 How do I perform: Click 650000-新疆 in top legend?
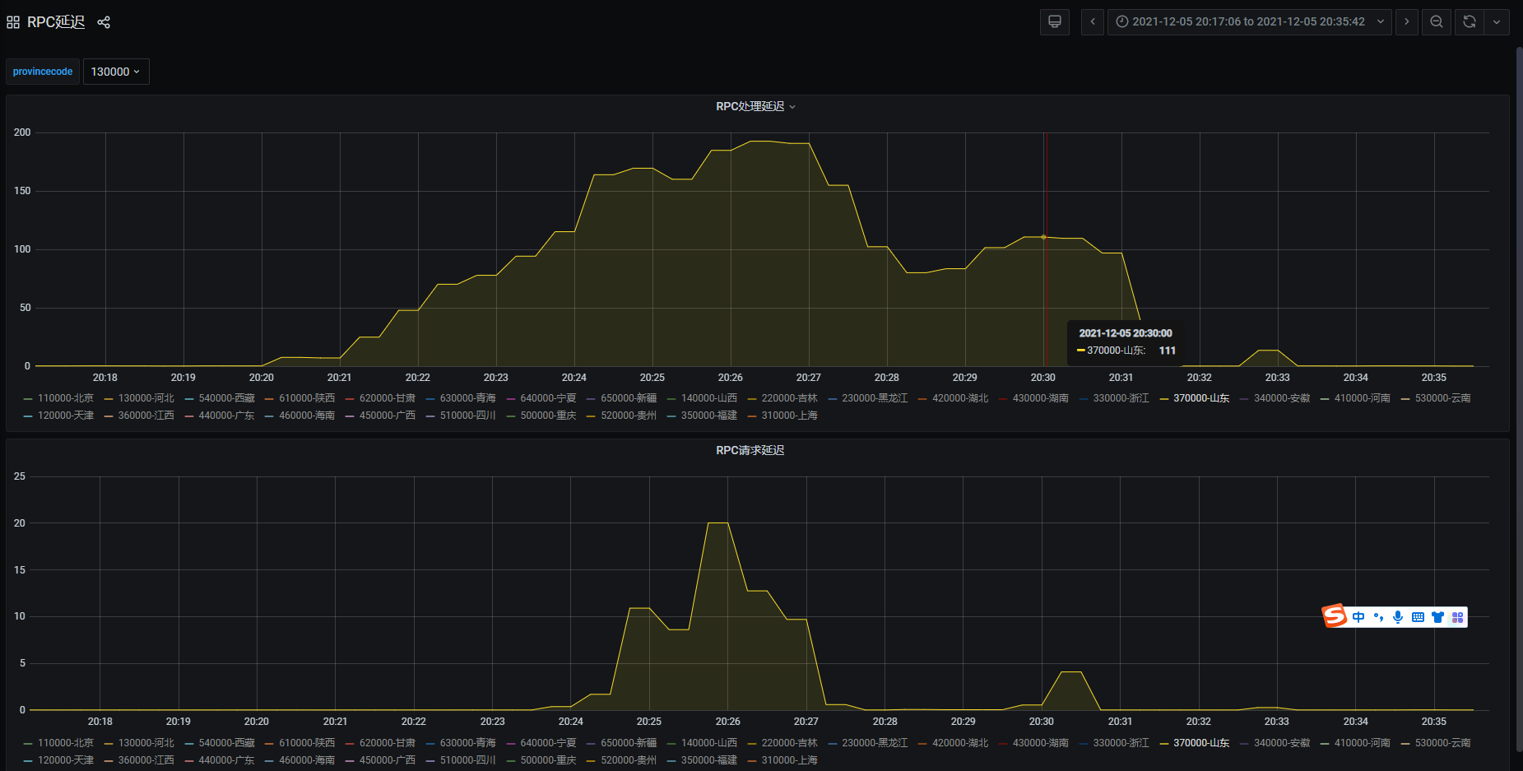629,398
